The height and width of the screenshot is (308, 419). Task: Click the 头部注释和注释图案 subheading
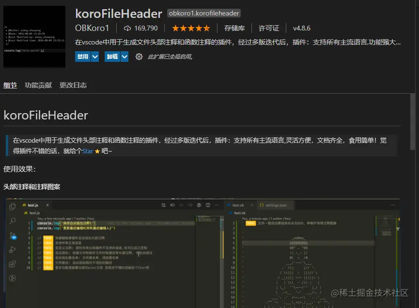pyautogui.click(x=32, y=187)
